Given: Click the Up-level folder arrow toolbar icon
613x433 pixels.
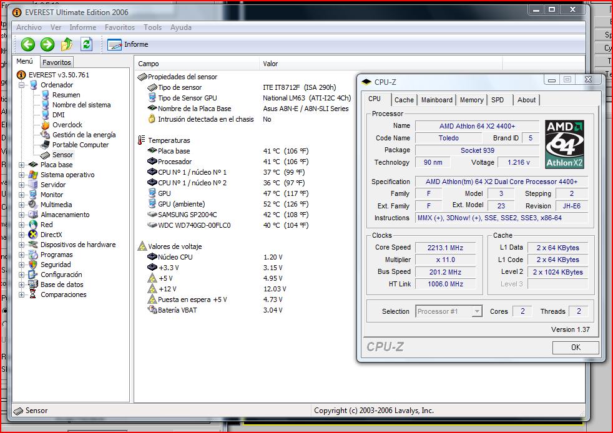Looking at the screenshot, I should coord(67,44).
